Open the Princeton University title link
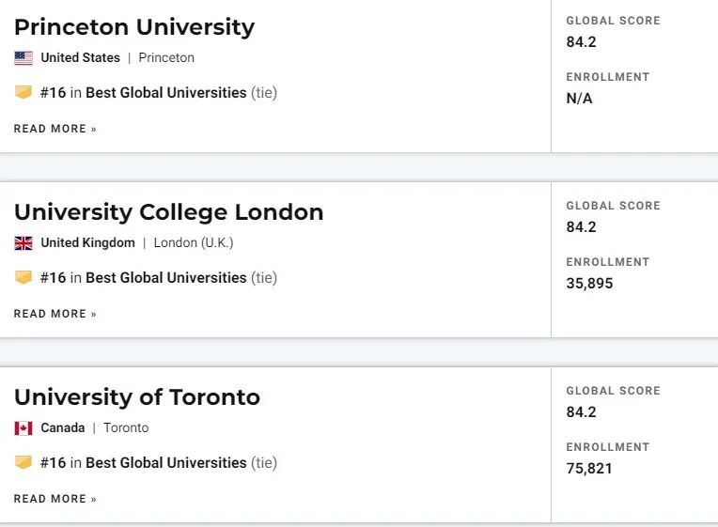This screenshot has width=718, height=527. point(134,27)
